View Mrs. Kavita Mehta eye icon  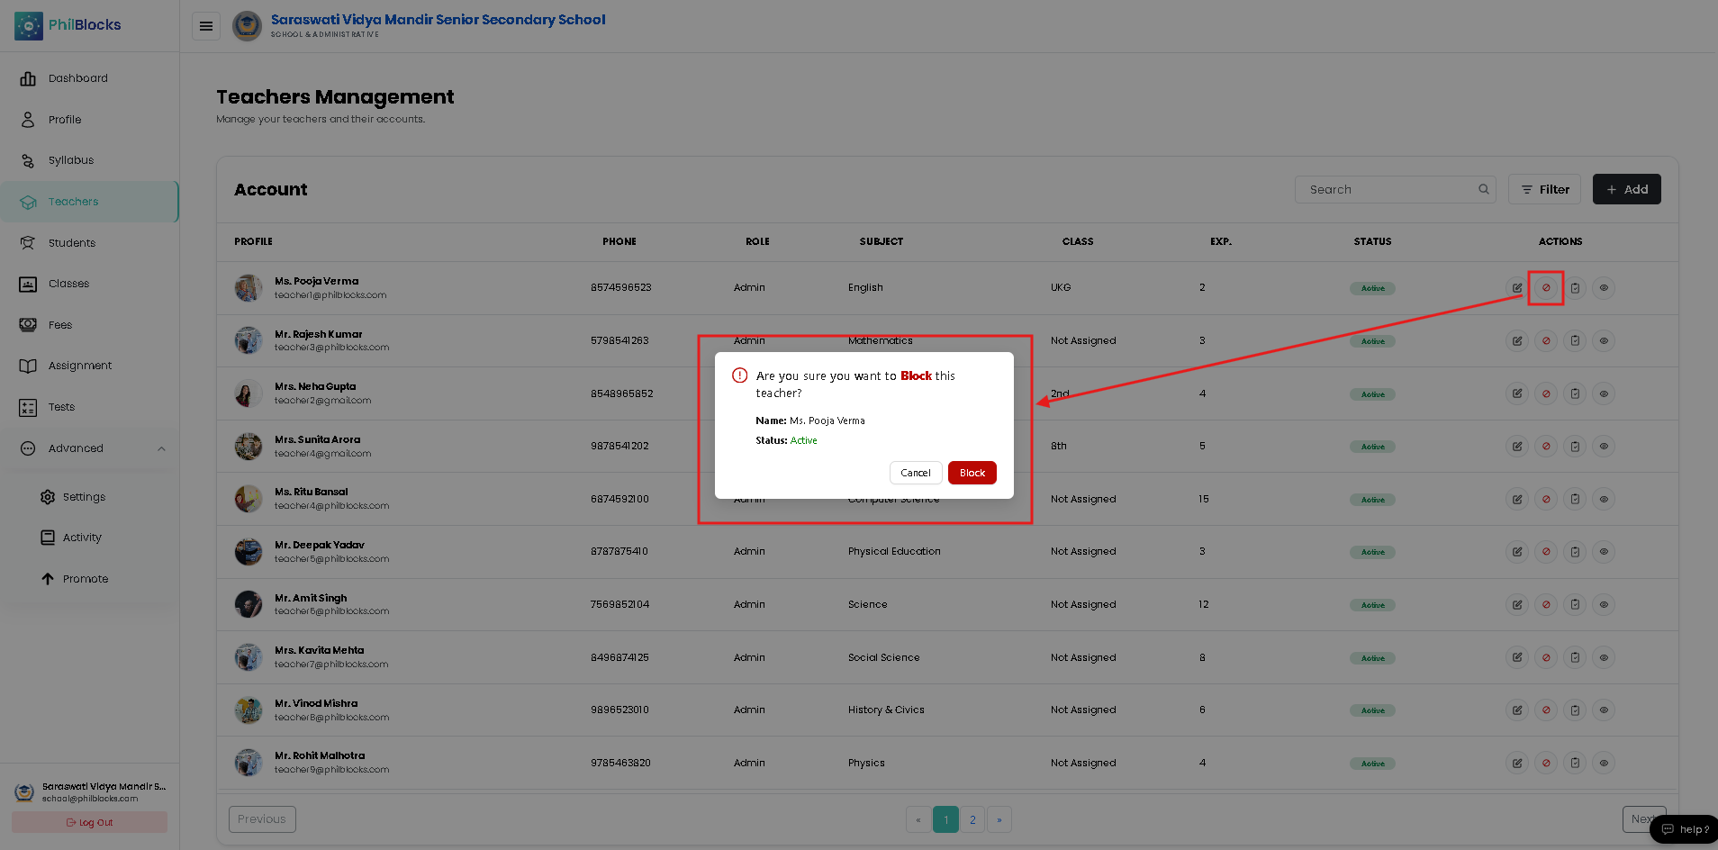click(x=1604, y=657)
